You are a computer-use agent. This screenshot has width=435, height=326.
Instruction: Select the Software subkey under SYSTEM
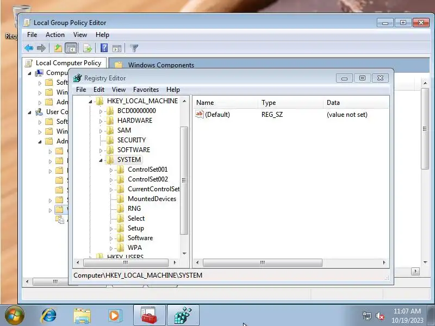click(140, 238)
